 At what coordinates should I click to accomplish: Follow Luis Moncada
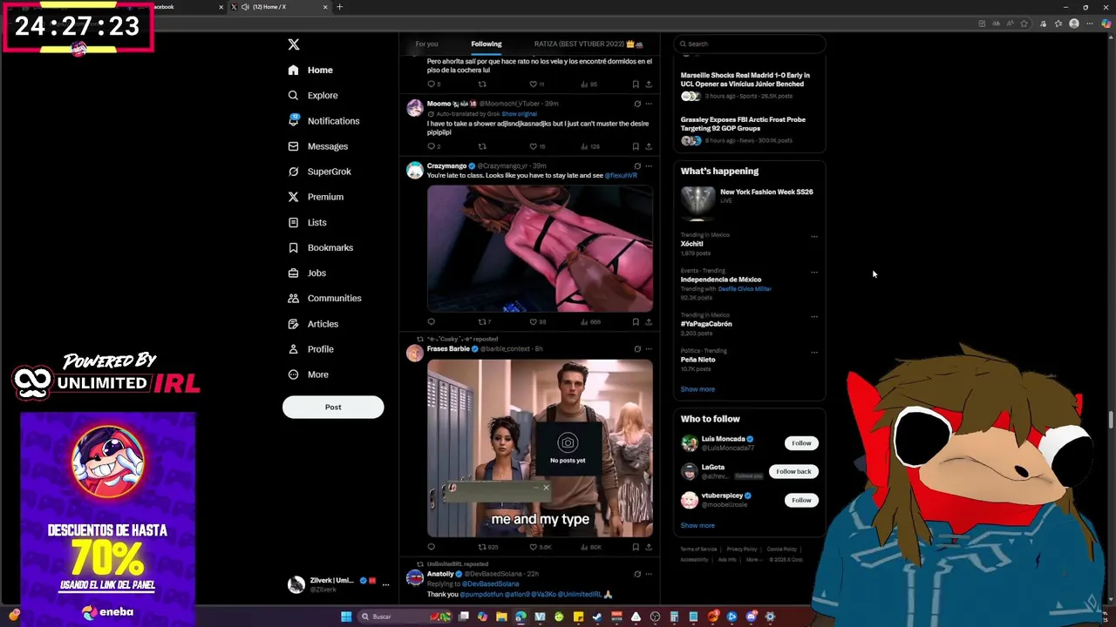tap(801, 443)
